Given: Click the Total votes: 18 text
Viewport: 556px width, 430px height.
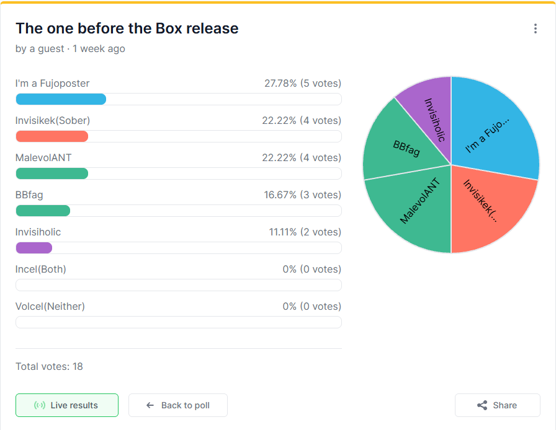Looking at the screenshot, I should point(49,366).
